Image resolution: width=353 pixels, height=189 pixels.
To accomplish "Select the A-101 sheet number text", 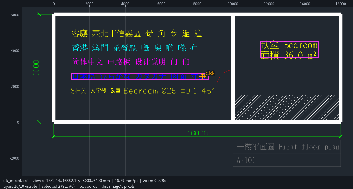I will click(246, 160).
